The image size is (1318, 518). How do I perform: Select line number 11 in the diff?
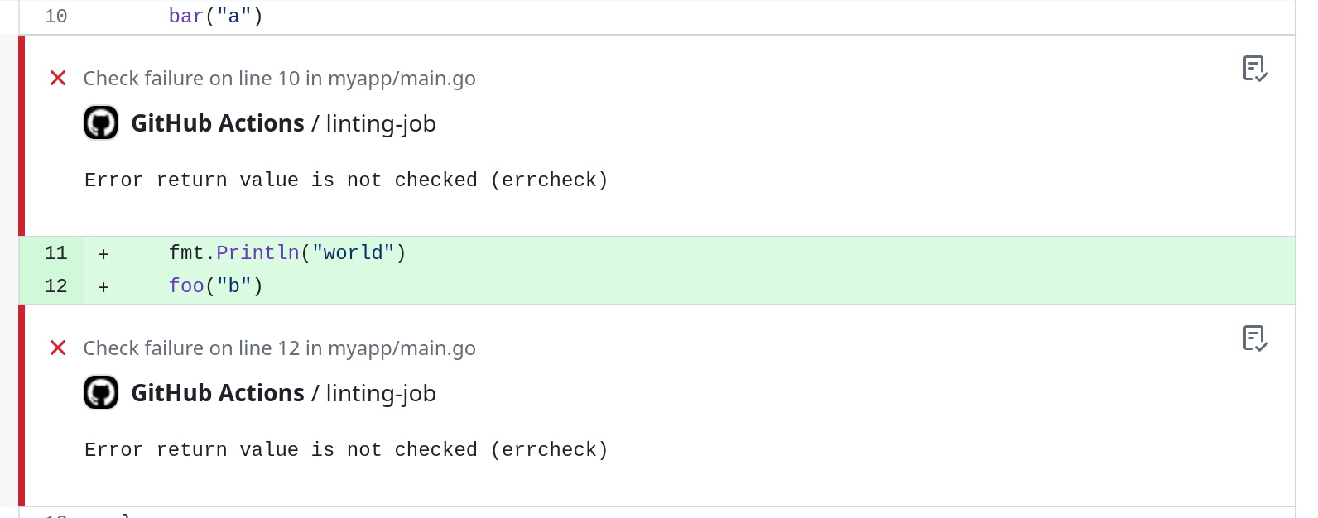55,253
